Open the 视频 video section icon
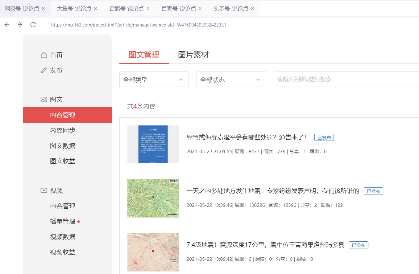 coord(44,190)
